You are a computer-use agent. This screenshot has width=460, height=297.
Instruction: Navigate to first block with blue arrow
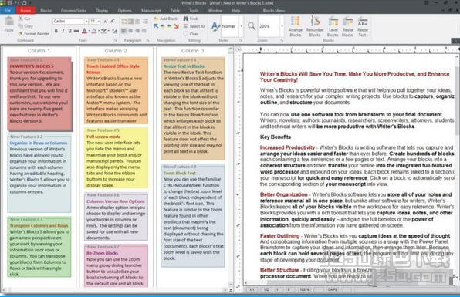pyautogui.click(x=156, y=26)
